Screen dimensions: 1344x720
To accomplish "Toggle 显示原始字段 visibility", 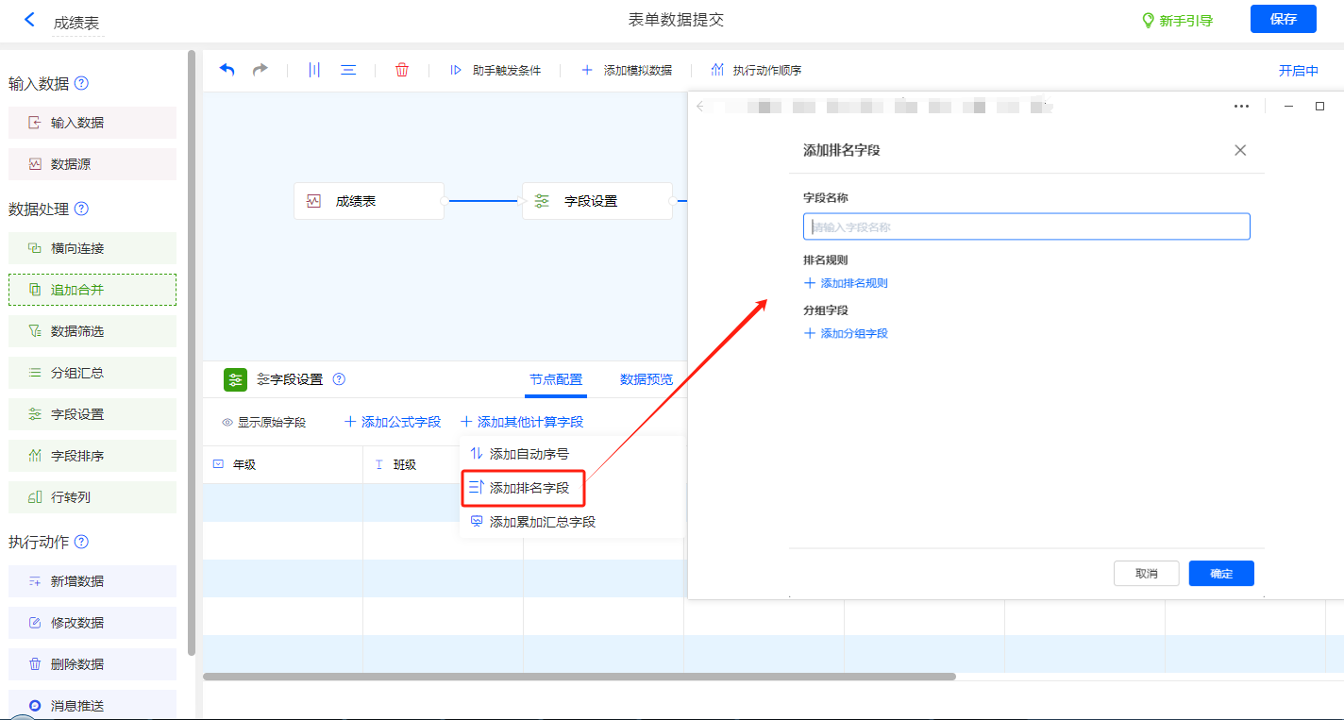I will (x=264, y=422).
